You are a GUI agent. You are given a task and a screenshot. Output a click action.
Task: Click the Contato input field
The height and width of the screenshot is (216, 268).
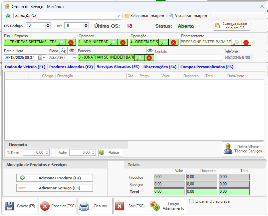pos(188,58)
